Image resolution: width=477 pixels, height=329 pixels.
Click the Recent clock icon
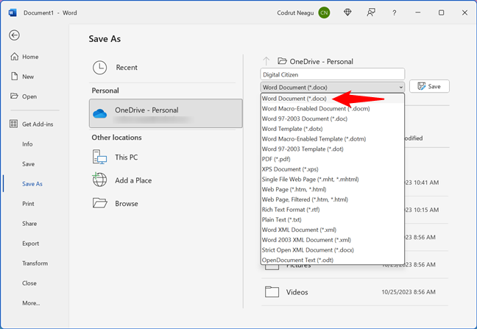click(x=100, y=68)
